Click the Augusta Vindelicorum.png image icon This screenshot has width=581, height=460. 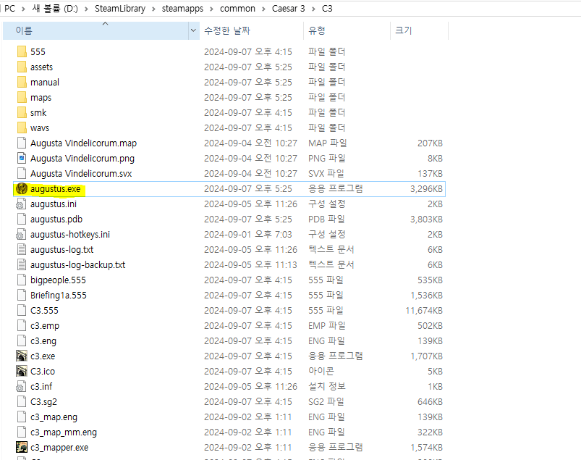pyautogui.click(x=22, y=158)
